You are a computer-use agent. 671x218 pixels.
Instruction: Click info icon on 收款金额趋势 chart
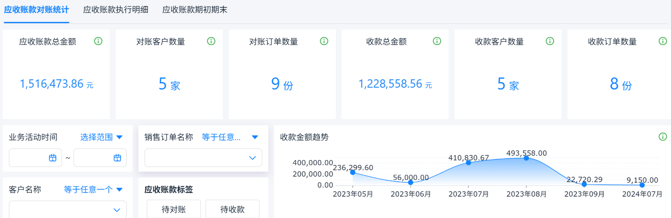[663, 137]
